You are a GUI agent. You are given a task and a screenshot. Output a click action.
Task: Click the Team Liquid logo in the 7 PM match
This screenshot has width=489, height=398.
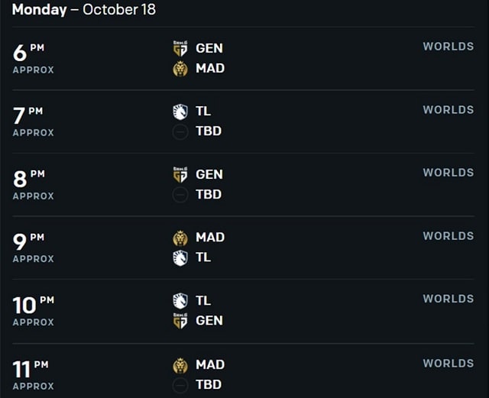tap(180, 112)
